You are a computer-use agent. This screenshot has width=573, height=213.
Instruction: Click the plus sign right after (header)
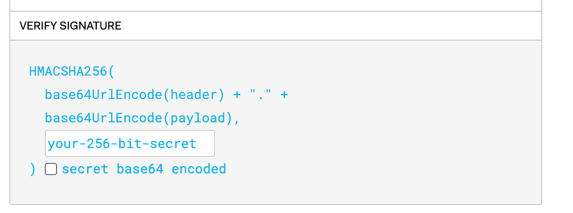click(237, 95)
